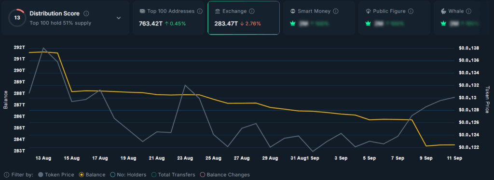This screenshot has width=494, height=180.
Task: Click the price axis label ending in 138
Action: tap(469, 48)
